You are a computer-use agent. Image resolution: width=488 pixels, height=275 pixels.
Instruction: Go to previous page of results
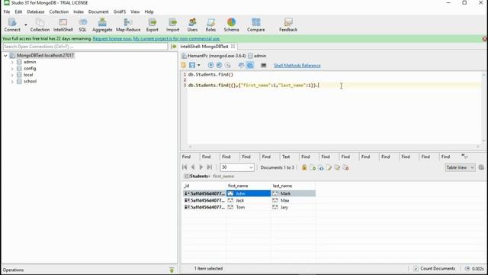193,167
